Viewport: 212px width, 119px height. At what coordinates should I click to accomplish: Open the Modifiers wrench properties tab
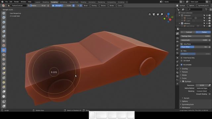[178, 65]
